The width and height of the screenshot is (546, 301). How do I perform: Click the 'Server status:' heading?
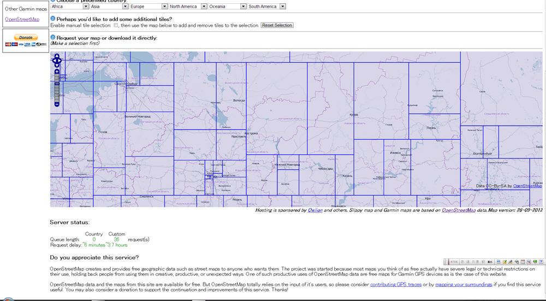[70, 222]
